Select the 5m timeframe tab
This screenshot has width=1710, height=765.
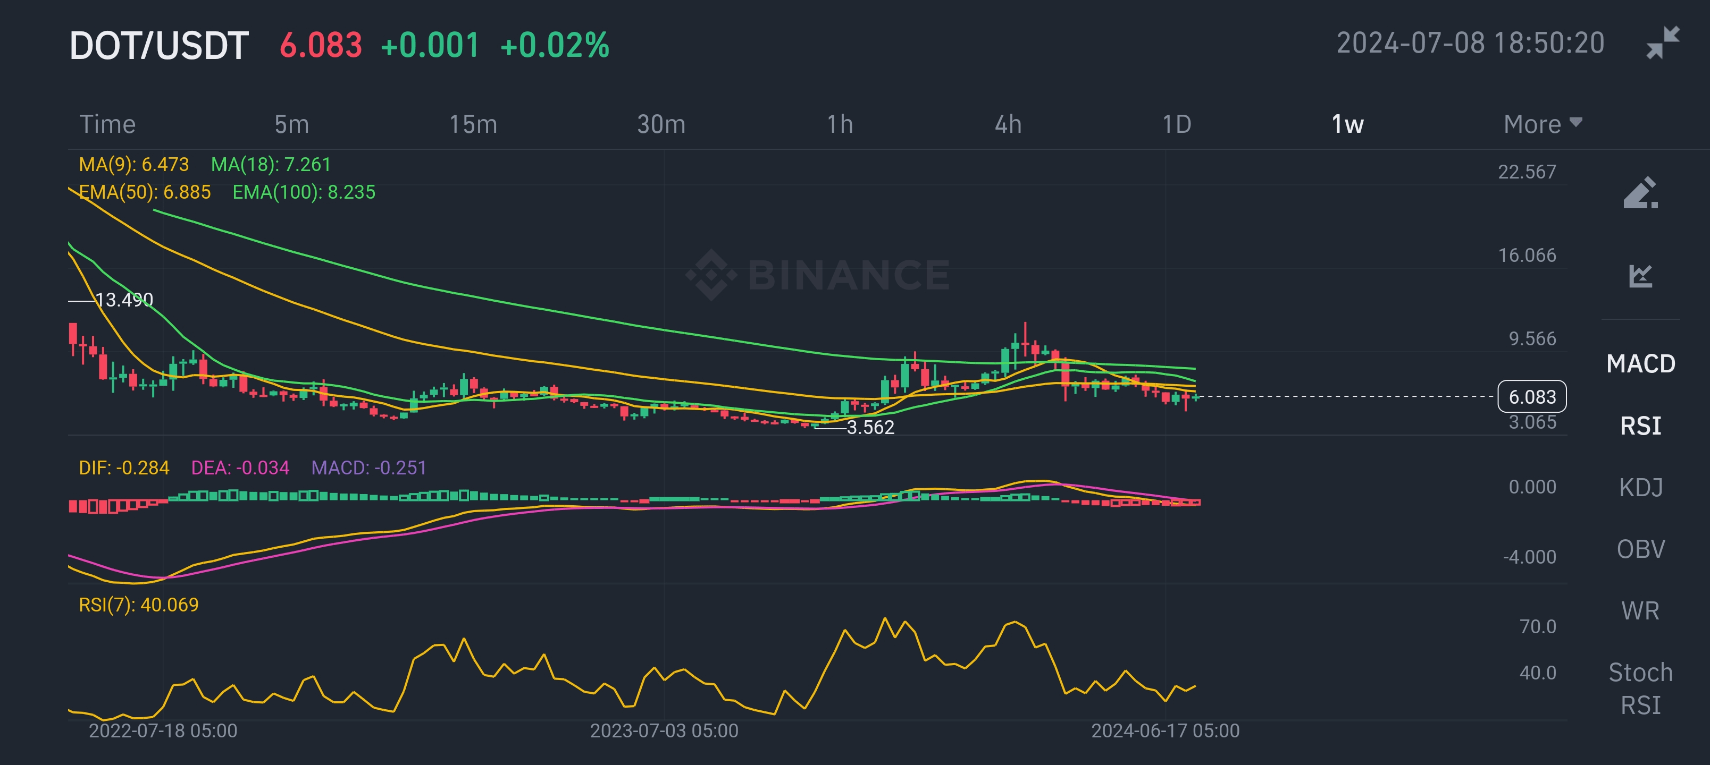(x=291, y=124)
